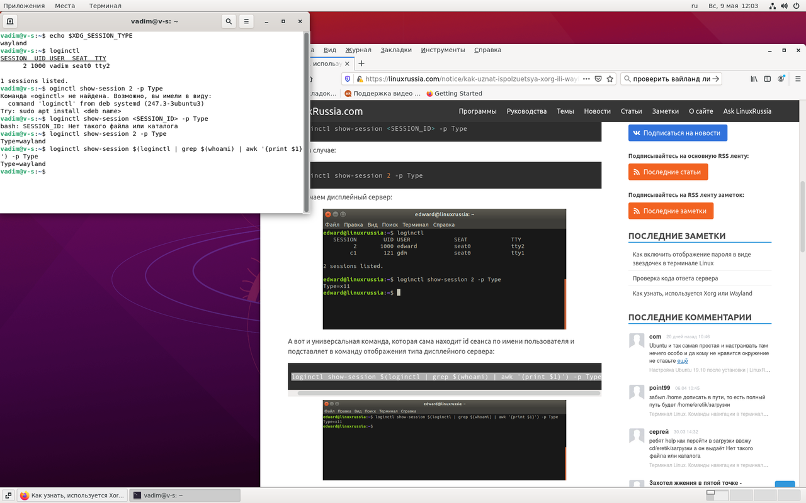Open new tab button in terminal window
Image resolution: width=806 pixels, height=503 pixels.
(10, 21)
